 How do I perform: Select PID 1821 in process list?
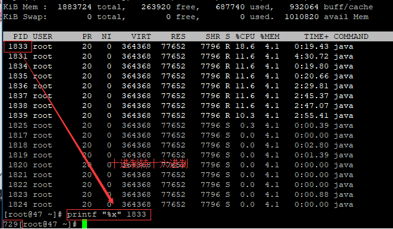tap(18, 175)
